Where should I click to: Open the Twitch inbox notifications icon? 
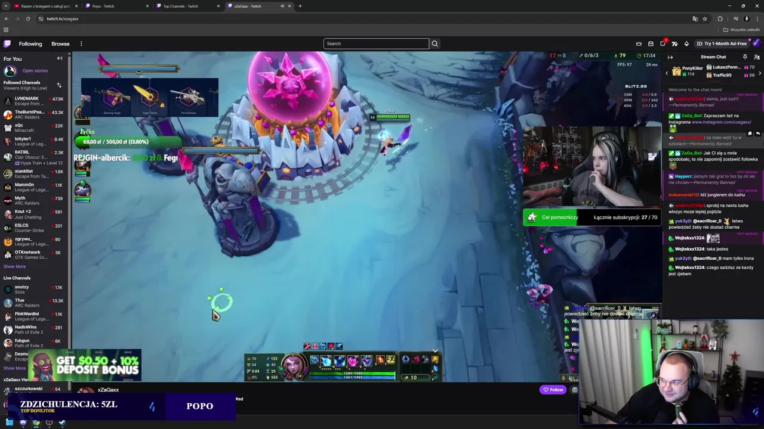pyautogui.click(x=651, y=43)
